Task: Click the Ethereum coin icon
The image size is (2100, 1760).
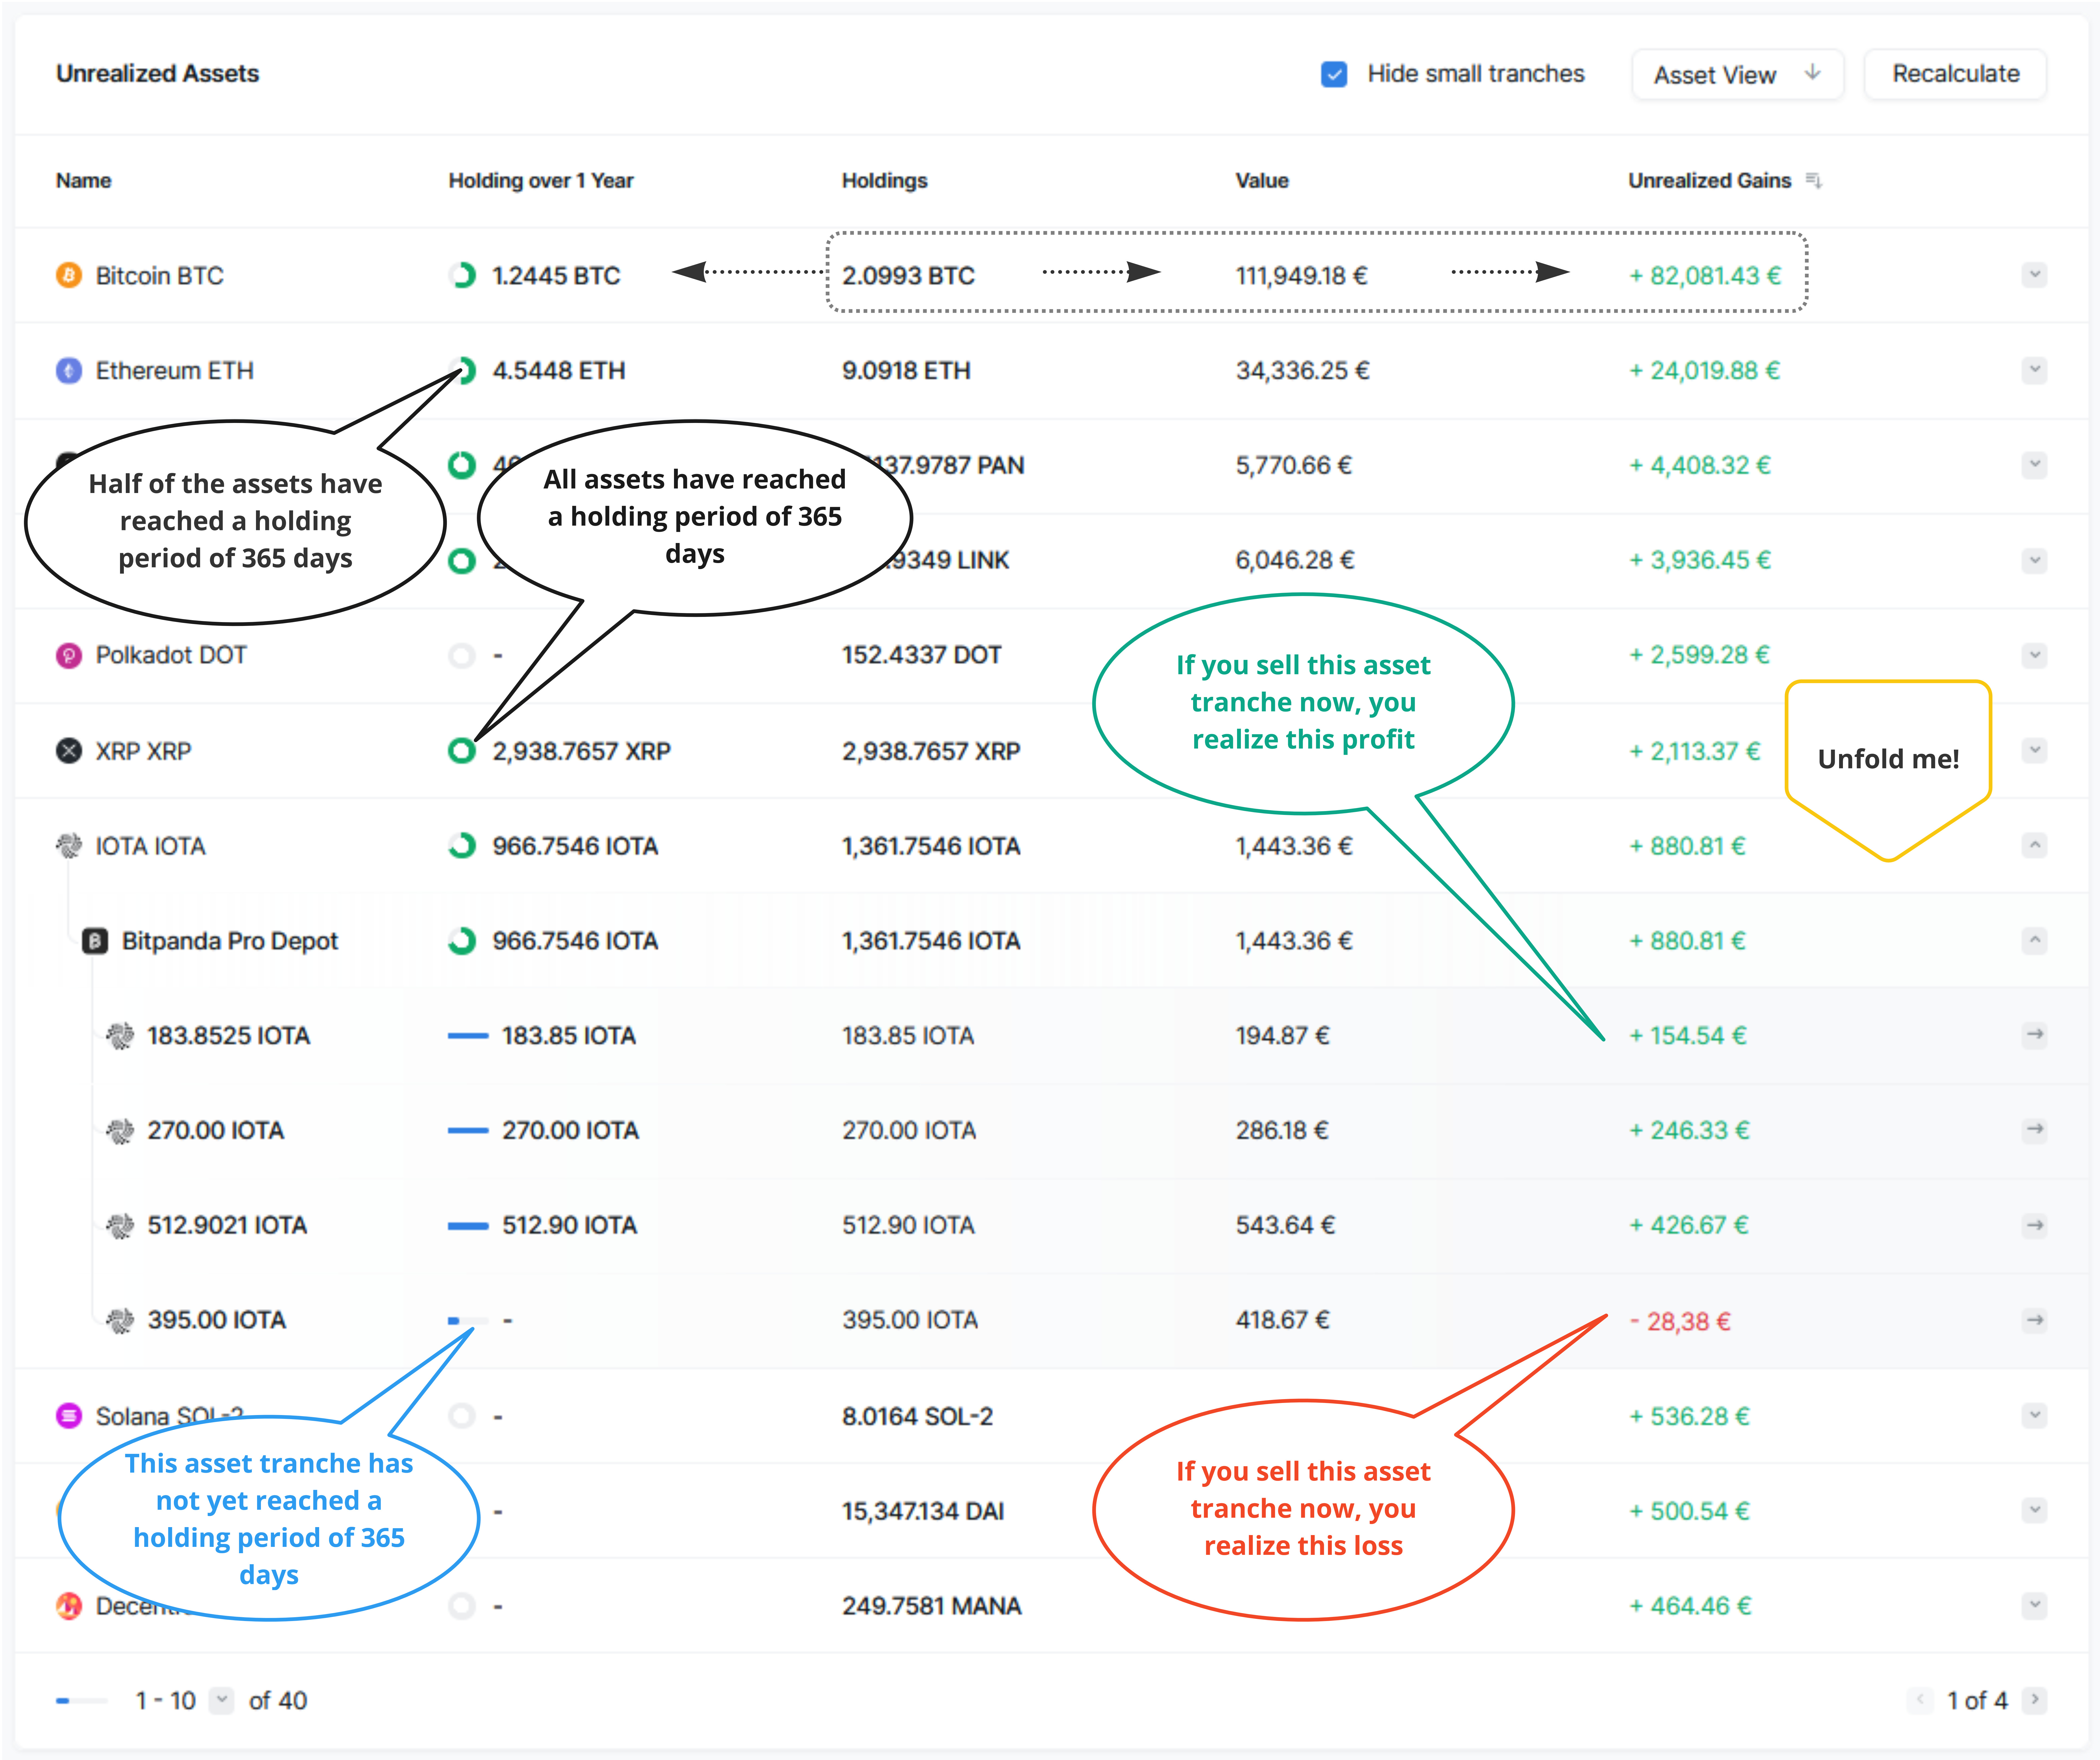Action: tap(69, 371)
